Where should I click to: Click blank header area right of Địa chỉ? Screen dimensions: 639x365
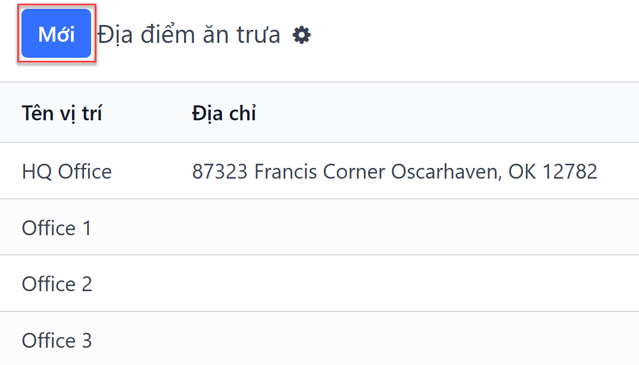448,113
